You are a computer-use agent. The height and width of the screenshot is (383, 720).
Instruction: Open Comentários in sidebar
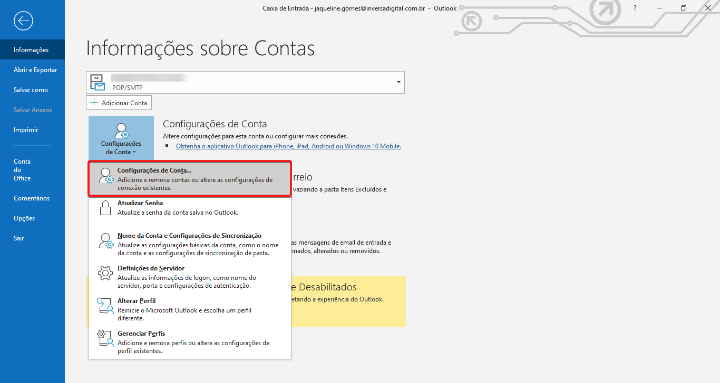pyautogui.click(x=32, y=198)
